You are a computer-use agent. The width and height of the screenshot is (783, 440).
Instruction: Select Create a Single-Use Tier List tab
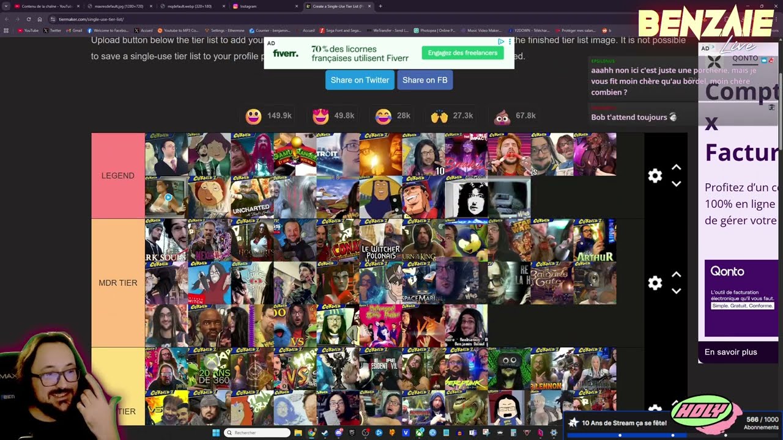click(x=338, y=6)
